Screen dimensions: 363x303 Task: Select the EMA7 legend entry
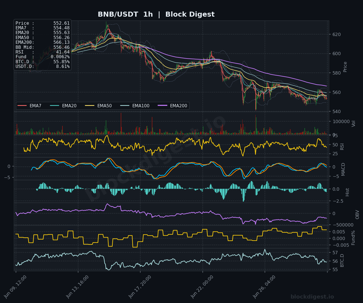point(30,106)
